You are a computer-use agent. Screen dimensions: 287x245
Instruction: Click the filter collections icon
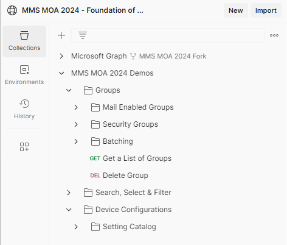click(83, 35)
